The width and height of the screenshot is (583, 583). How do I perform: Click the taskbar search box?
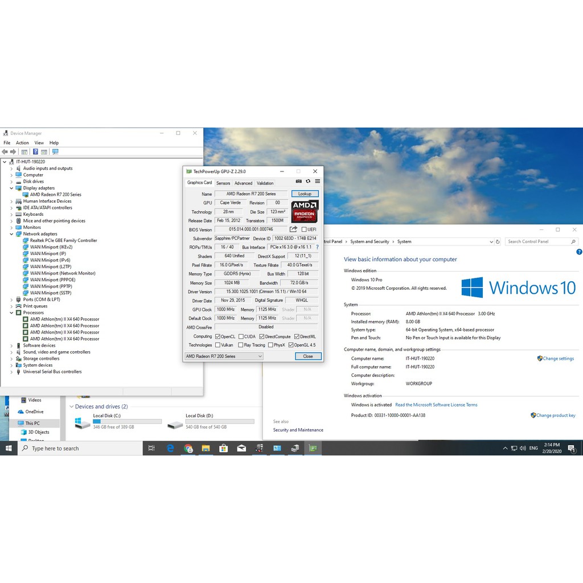tap(80, 448)
